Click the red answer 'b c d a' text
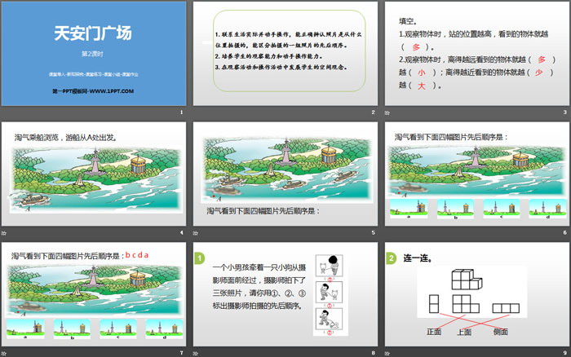 pos(136,255)
